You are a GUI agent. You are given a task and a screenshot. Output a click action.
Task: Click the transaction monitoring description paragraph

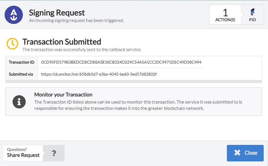(138, 105)
